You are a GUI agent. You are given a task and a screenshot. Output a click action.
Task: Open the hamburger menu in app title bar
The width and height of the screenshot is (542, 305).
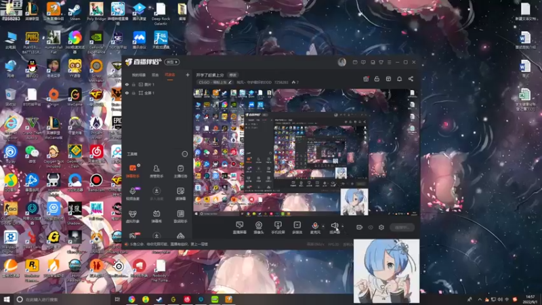tap(389, 62)
